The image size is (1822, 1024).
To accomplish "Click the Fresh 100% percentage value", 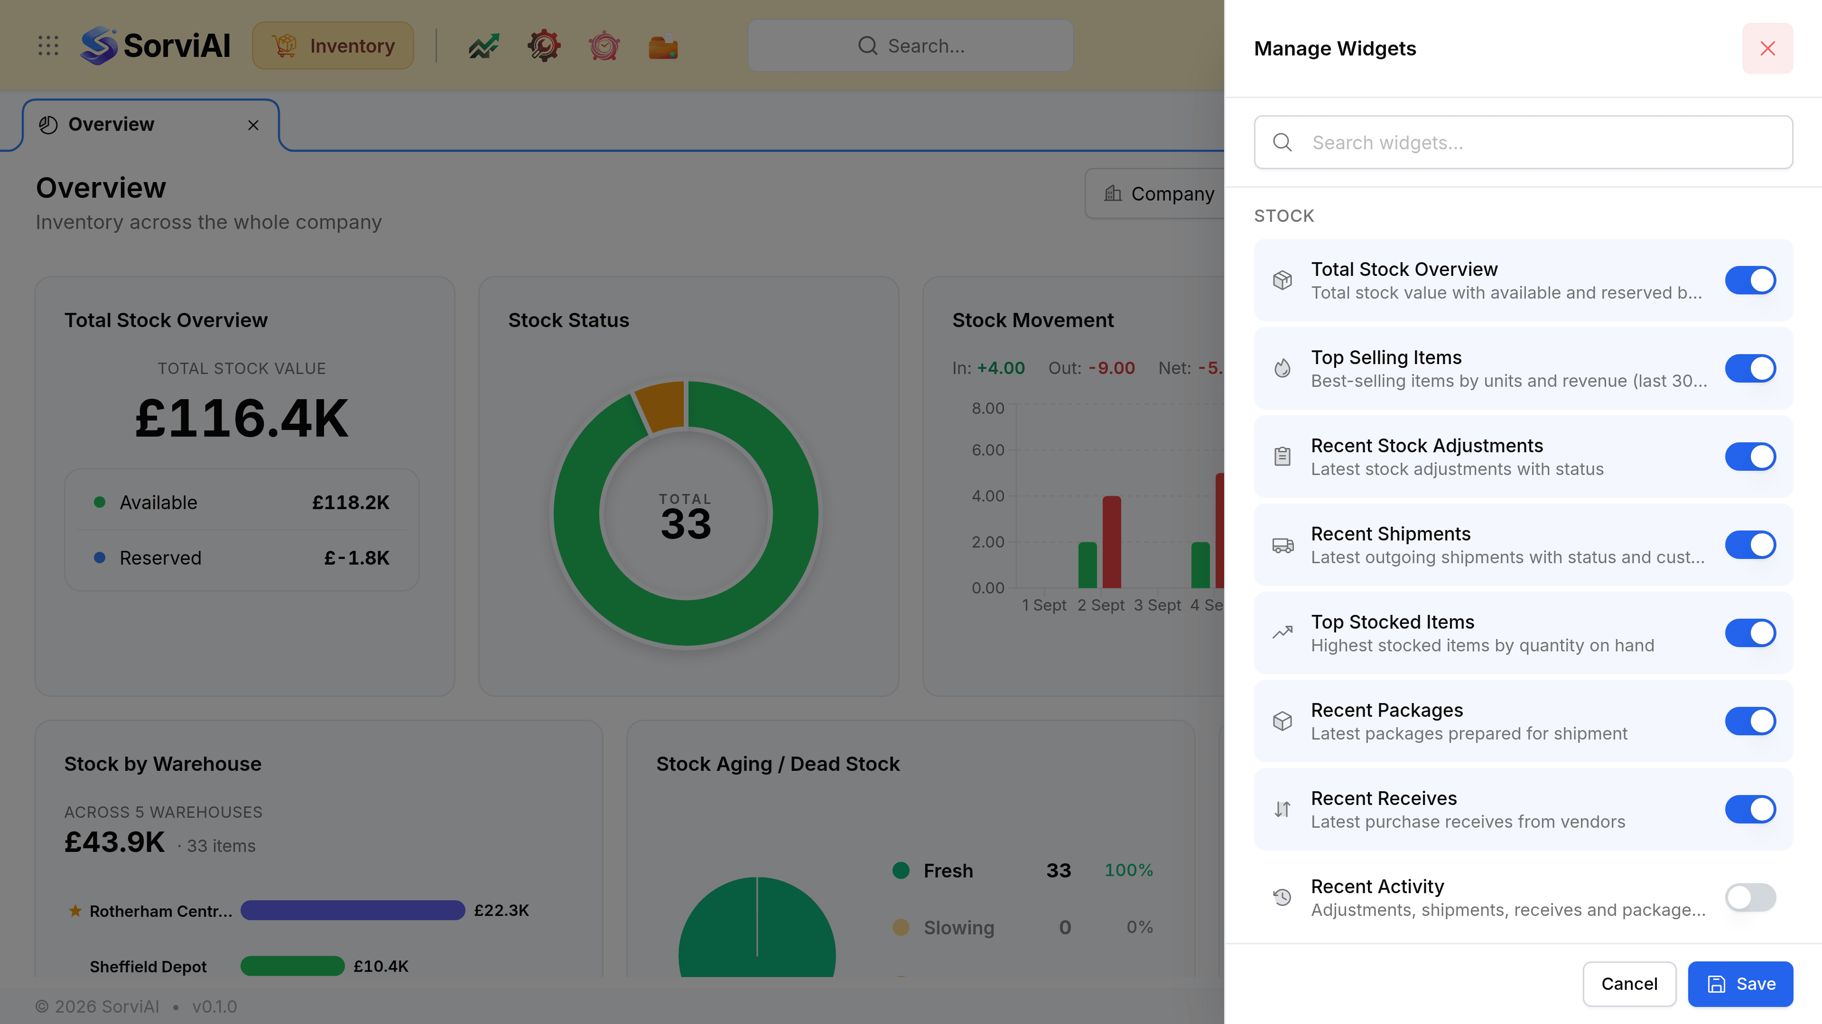I will [x=1129, y=871].
